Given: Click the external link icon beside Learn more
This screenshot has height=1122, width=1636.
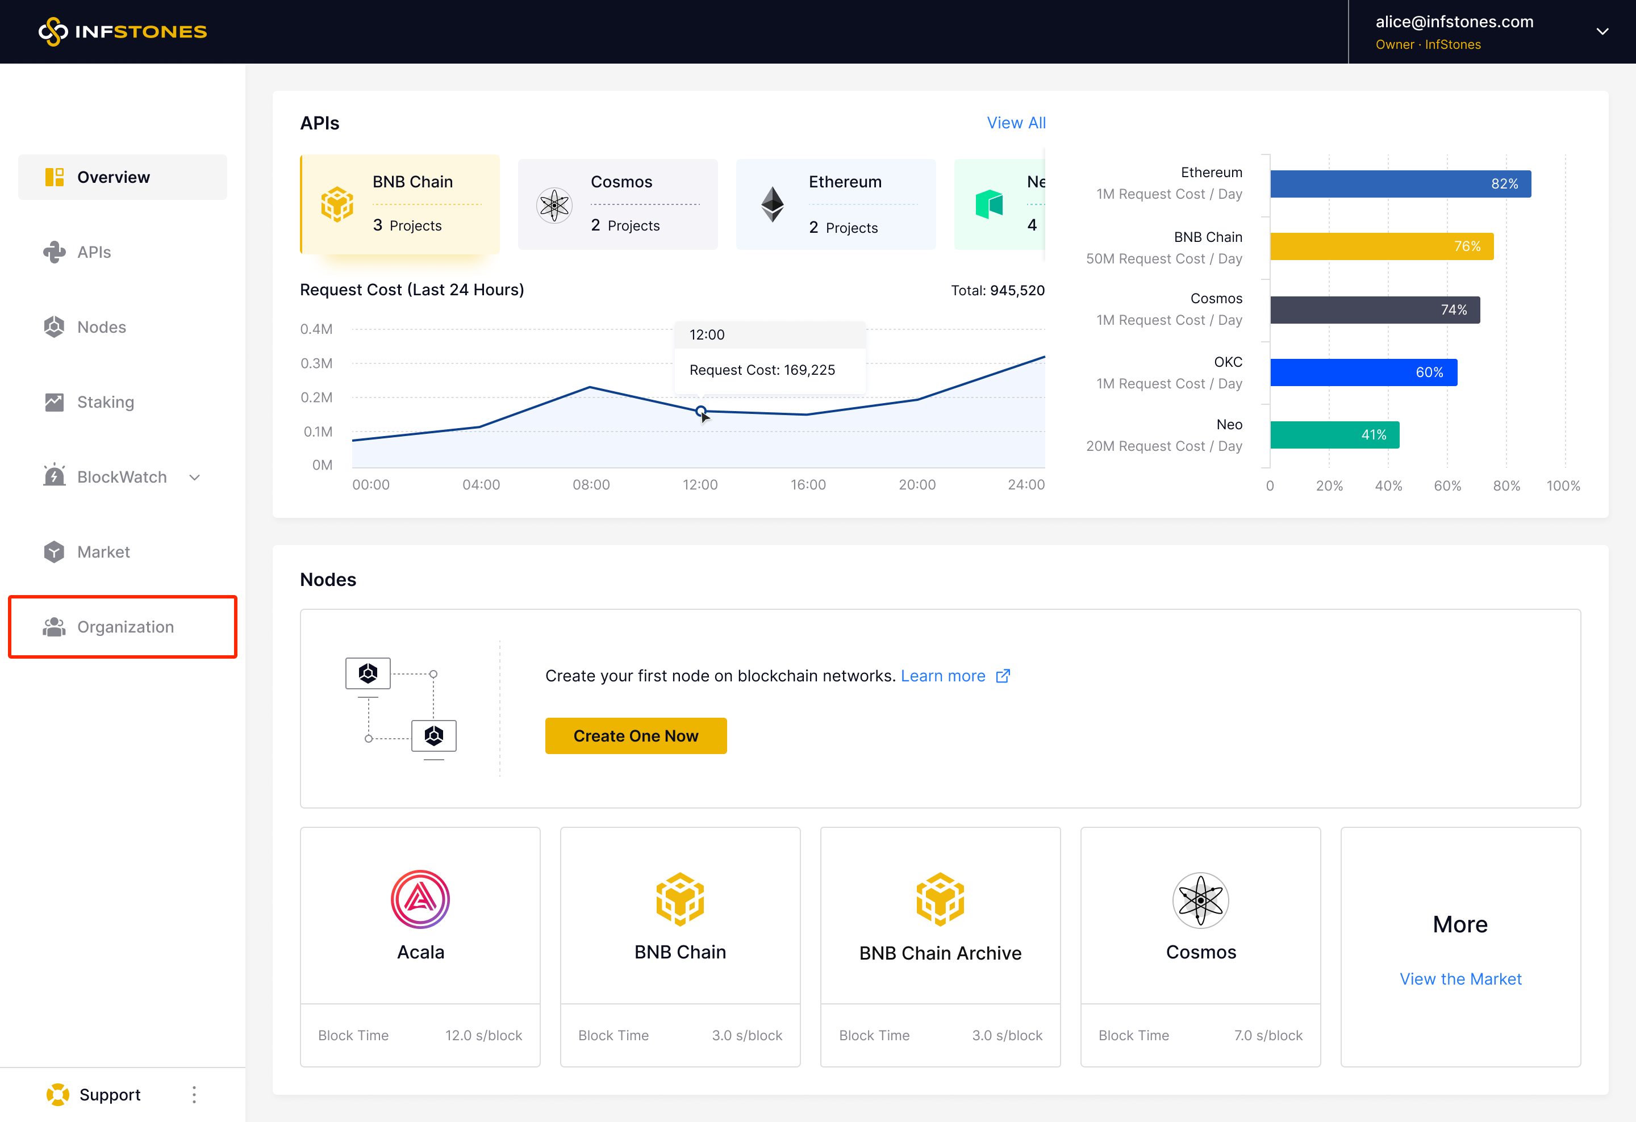Looking at the screenshot, I should [1003, 676].
